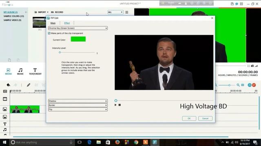Click the music track note icon
The width and height of the screenshot is (261, 146).
[x=5, y=130]
